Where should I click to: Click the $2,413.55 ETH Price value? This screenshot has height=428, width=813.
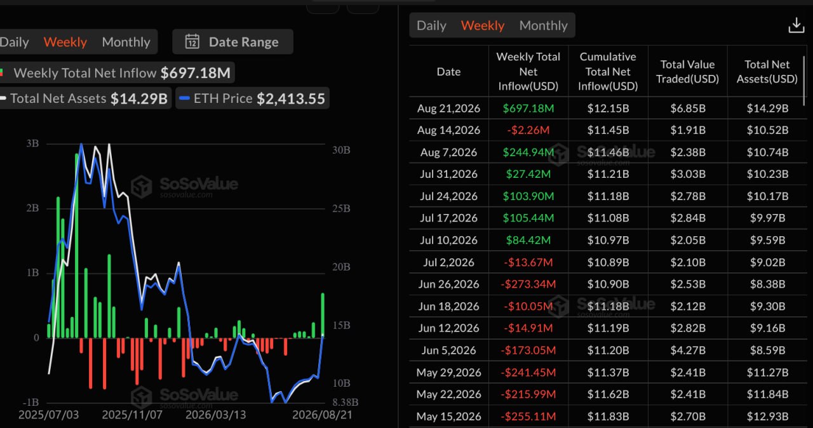click(290, 98)
